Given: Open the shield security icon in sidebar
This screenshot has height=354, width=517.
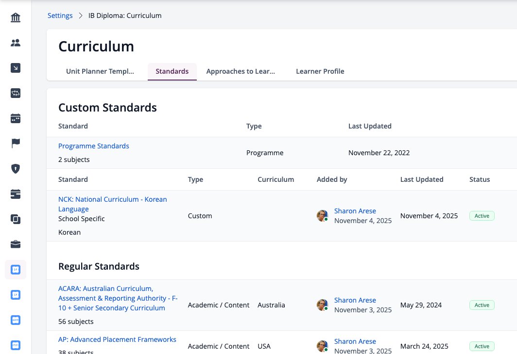Looking at the screenshot, I should [x=16, y=169].
